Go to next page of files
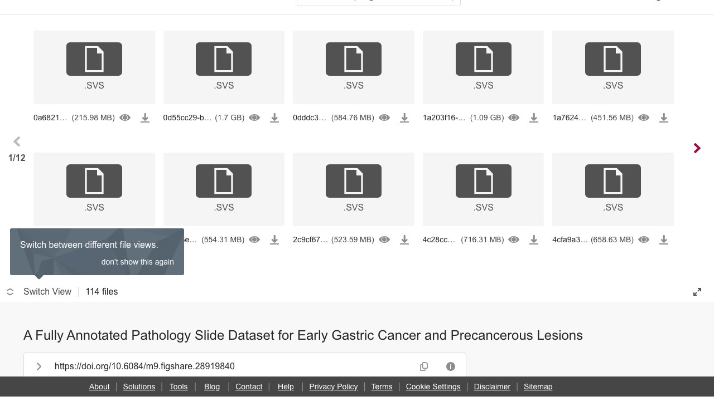Screen dimensions: 714x401 click(x=697, y=148)
